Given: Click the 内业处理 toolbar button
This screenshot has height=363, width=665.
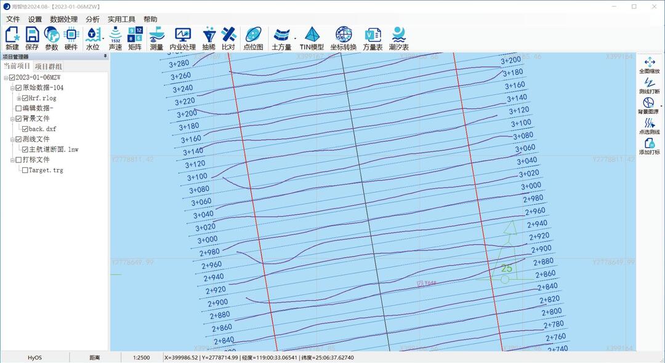Looking at the screenshot, I should pyautogui.click(x=182, y=38).
